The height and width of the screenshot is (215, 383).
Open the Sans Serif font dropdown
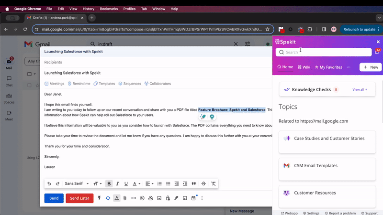click(x=77, y=183)
